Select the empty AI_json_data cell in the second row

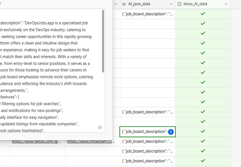pyautogui.click(x=148, y=24)
